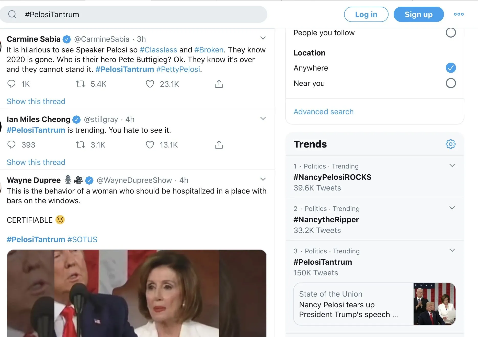Open the #PelosiTantrum trend item
This screenshot has width=478, height=337.
(x=323, y=262)
